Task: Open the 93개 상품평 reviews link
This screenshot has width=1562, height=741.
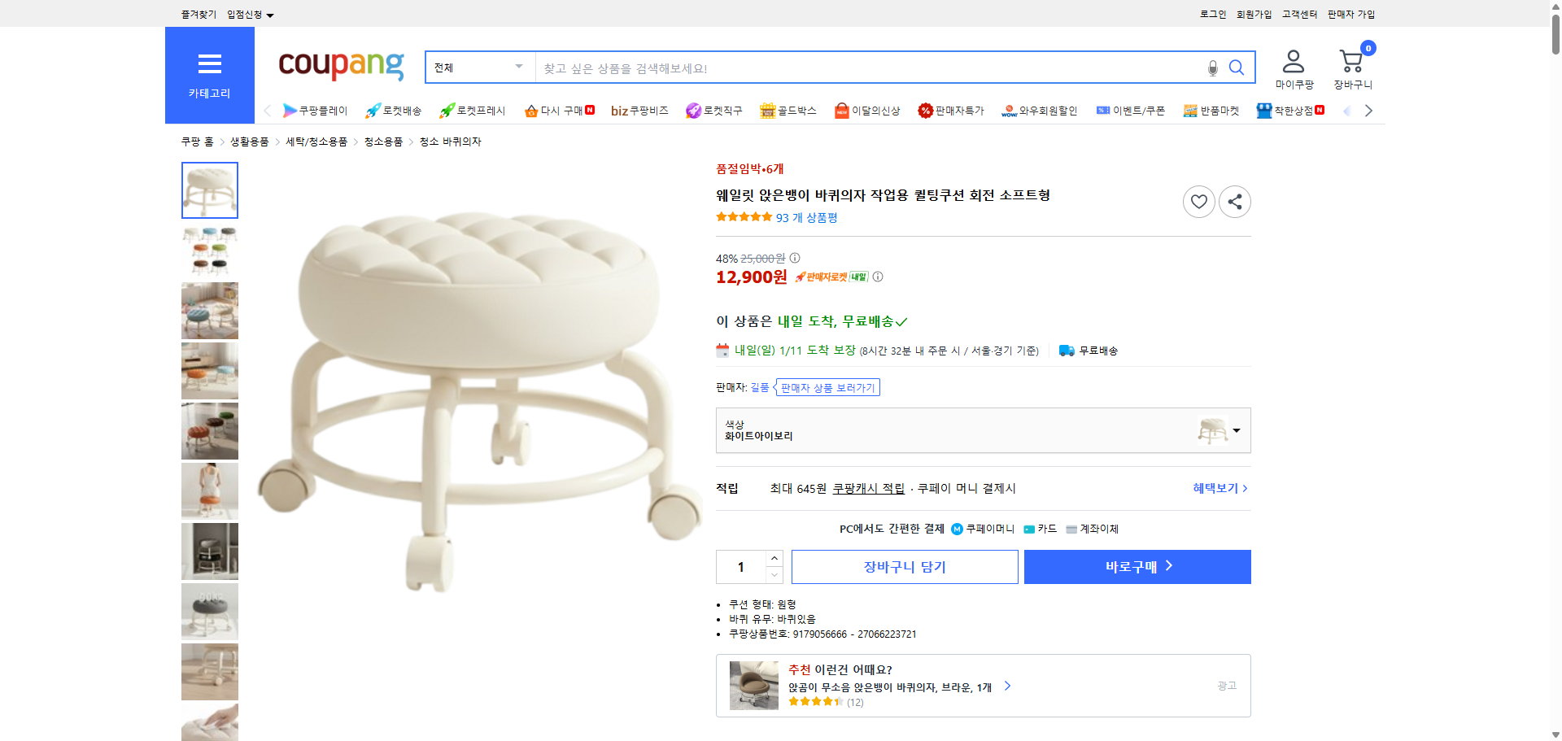Action: pyautogui.click(x=805, y=217)
